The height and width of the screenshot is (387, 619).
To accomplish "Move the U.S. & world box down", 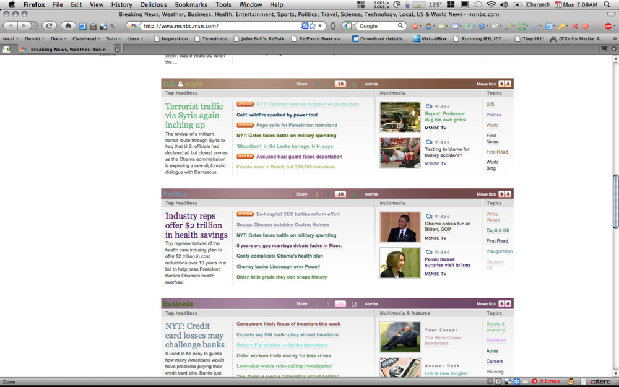I will (508, 84).
